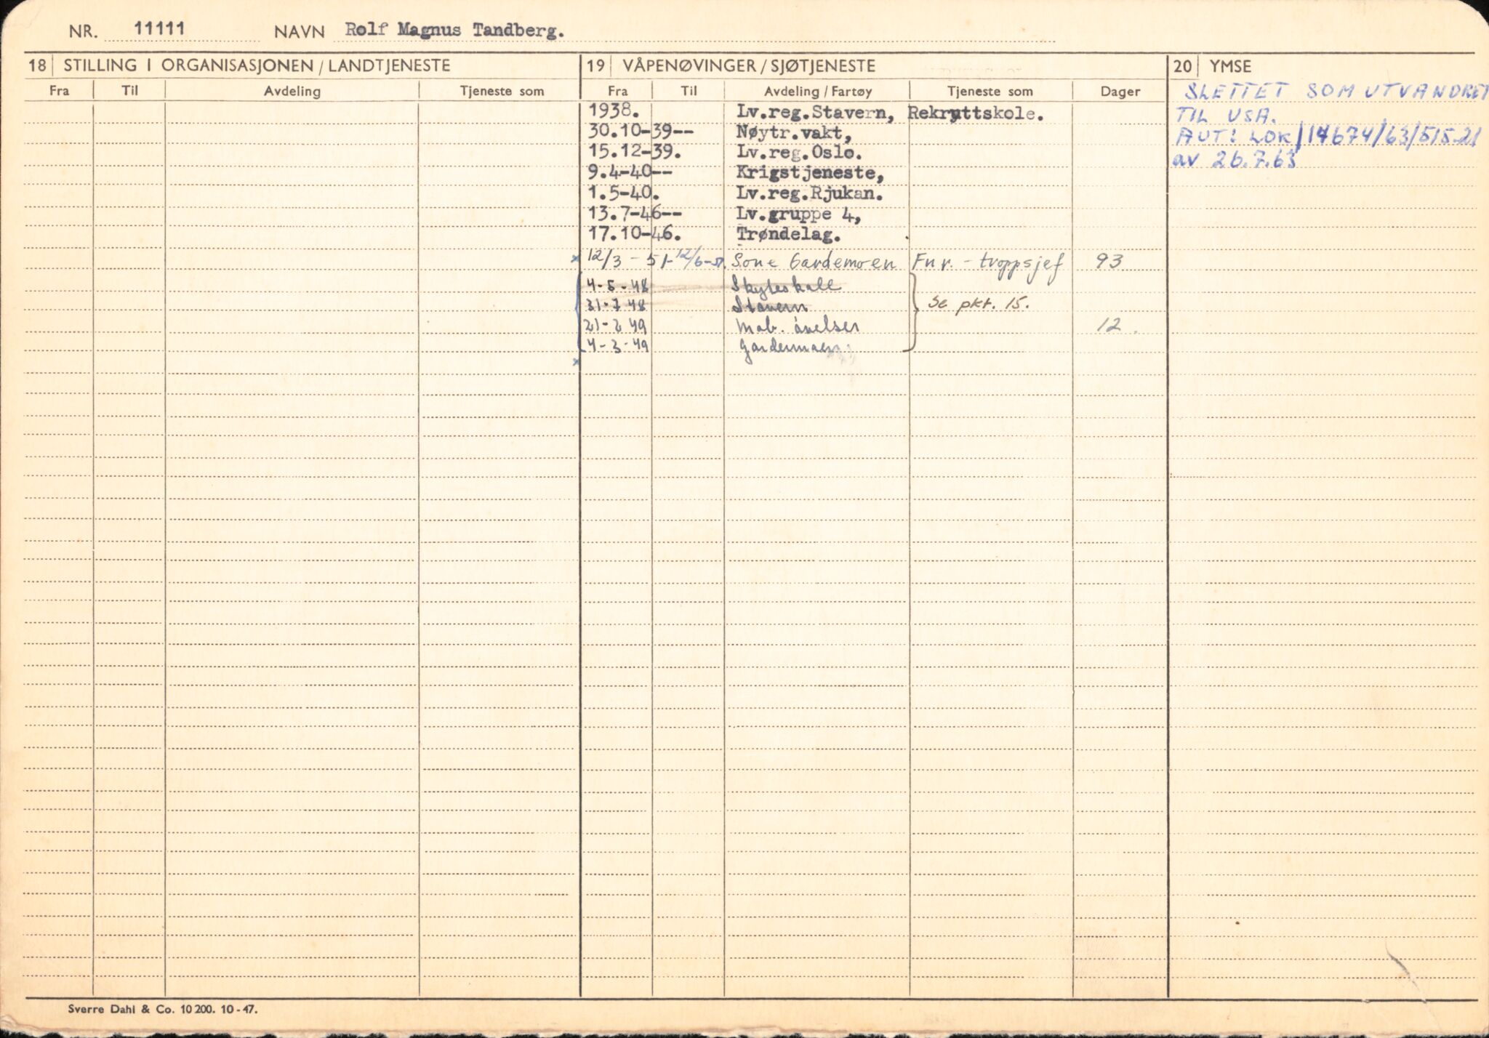Click the 'YMSE' section heading
This screenshot has width=1489, height=1038.
tap(1230, 66)
